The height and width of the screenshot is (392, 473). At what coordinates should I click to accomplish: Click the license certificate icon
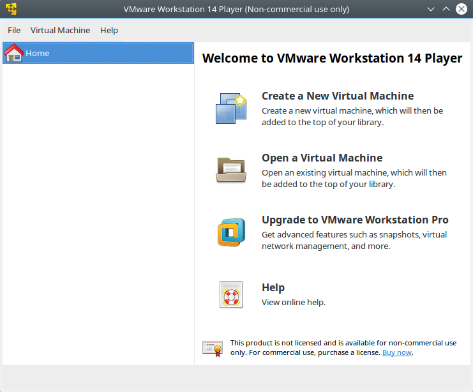pos(213,349)
